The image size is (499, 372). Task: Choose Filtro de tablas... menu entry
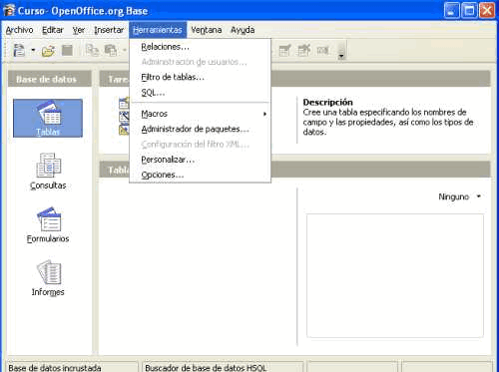click(x=201, y=77)
